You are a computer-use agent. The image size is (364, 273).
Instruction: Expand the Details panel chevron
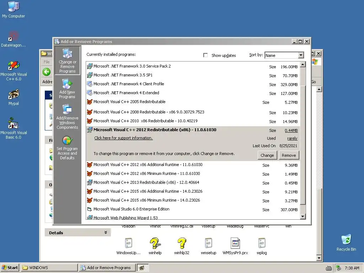pyautogui.click(x=106, y=232)
